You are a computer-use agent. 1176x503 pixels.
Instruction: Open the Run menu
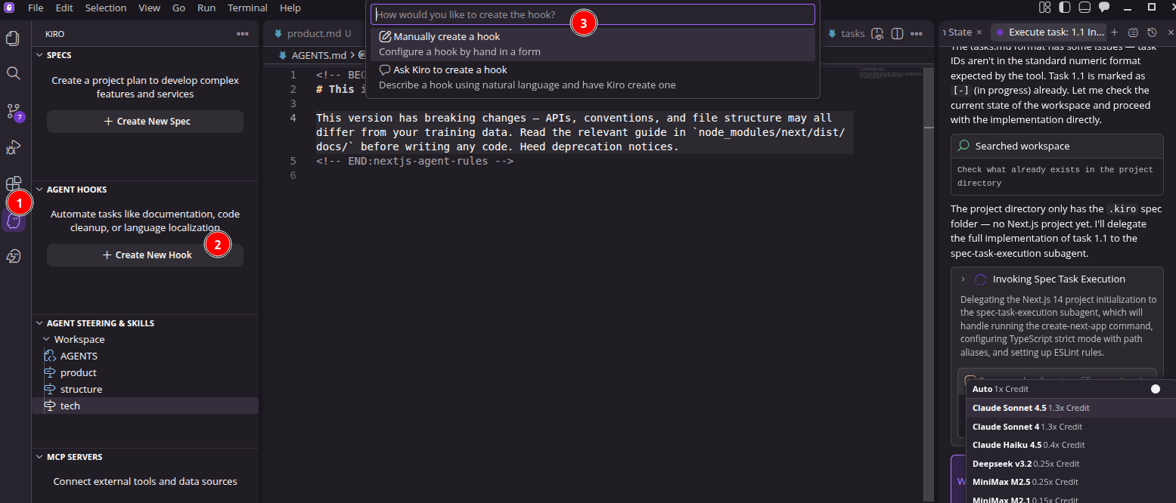tap(206, 8)
